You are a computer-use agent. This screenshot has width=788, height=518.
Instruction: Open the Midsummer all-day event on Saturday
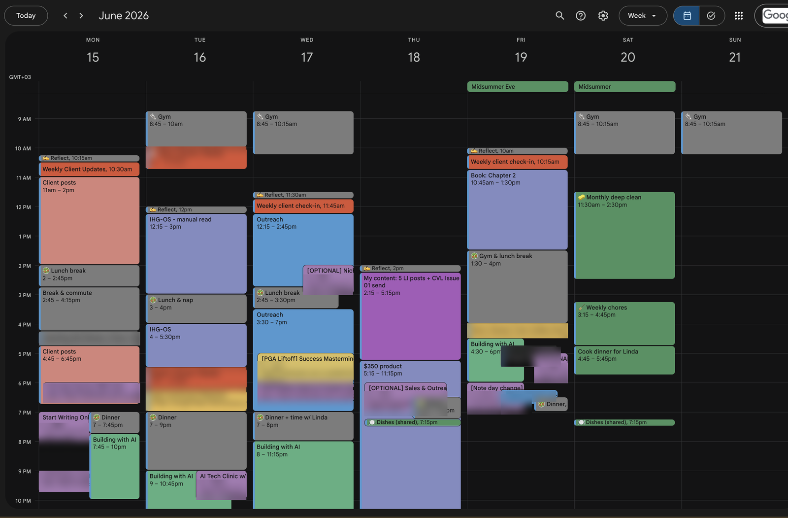pos(624,87)
